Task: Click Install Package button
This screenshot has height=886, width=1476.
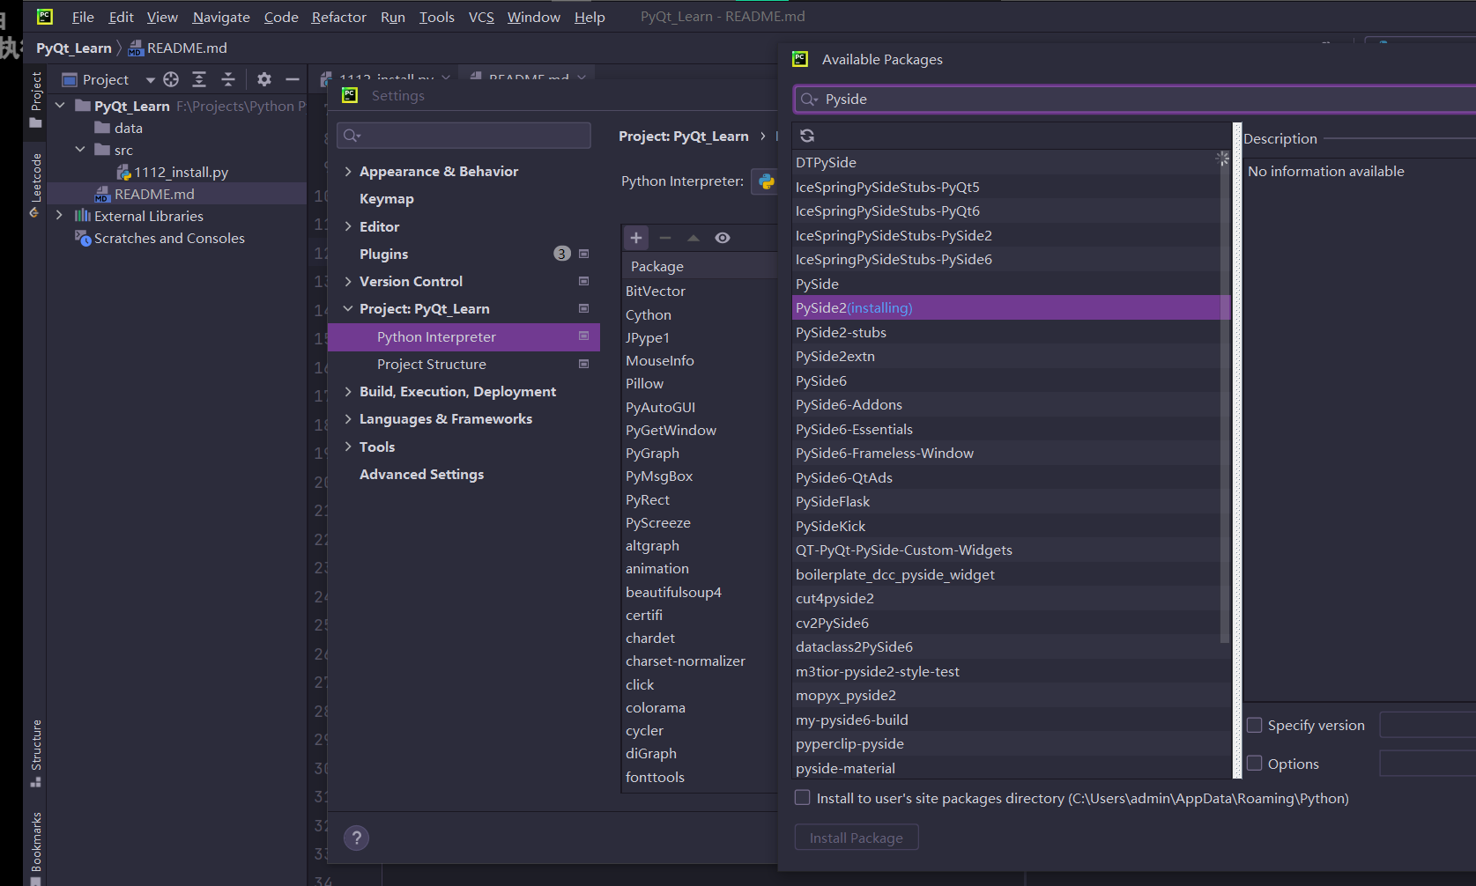Action: coord(857,838)
